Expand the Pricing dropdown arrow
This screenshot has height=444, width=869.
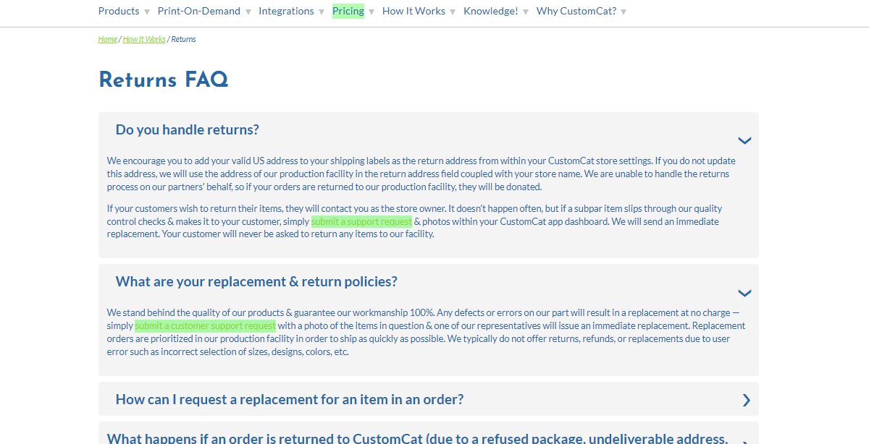pos(371,12)
